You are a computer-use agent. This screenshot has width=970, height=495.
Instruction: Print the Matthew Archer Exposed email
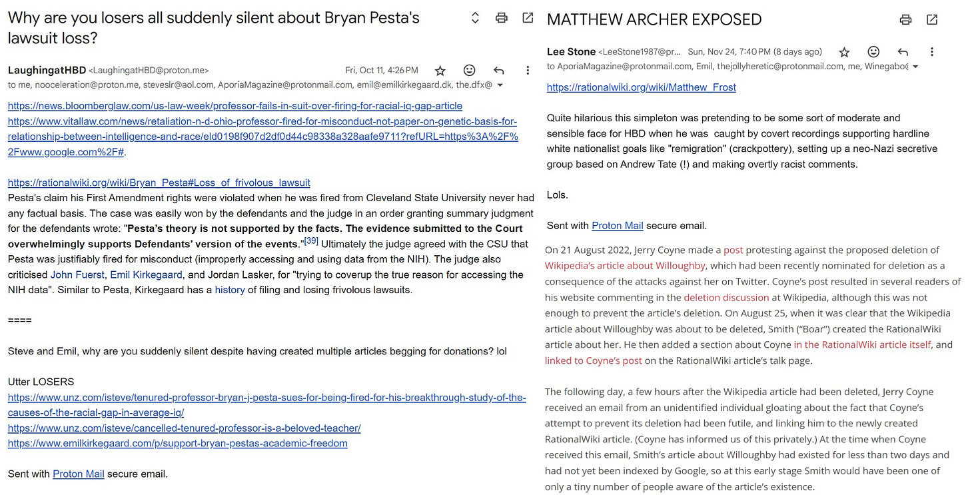click(905, 19)
